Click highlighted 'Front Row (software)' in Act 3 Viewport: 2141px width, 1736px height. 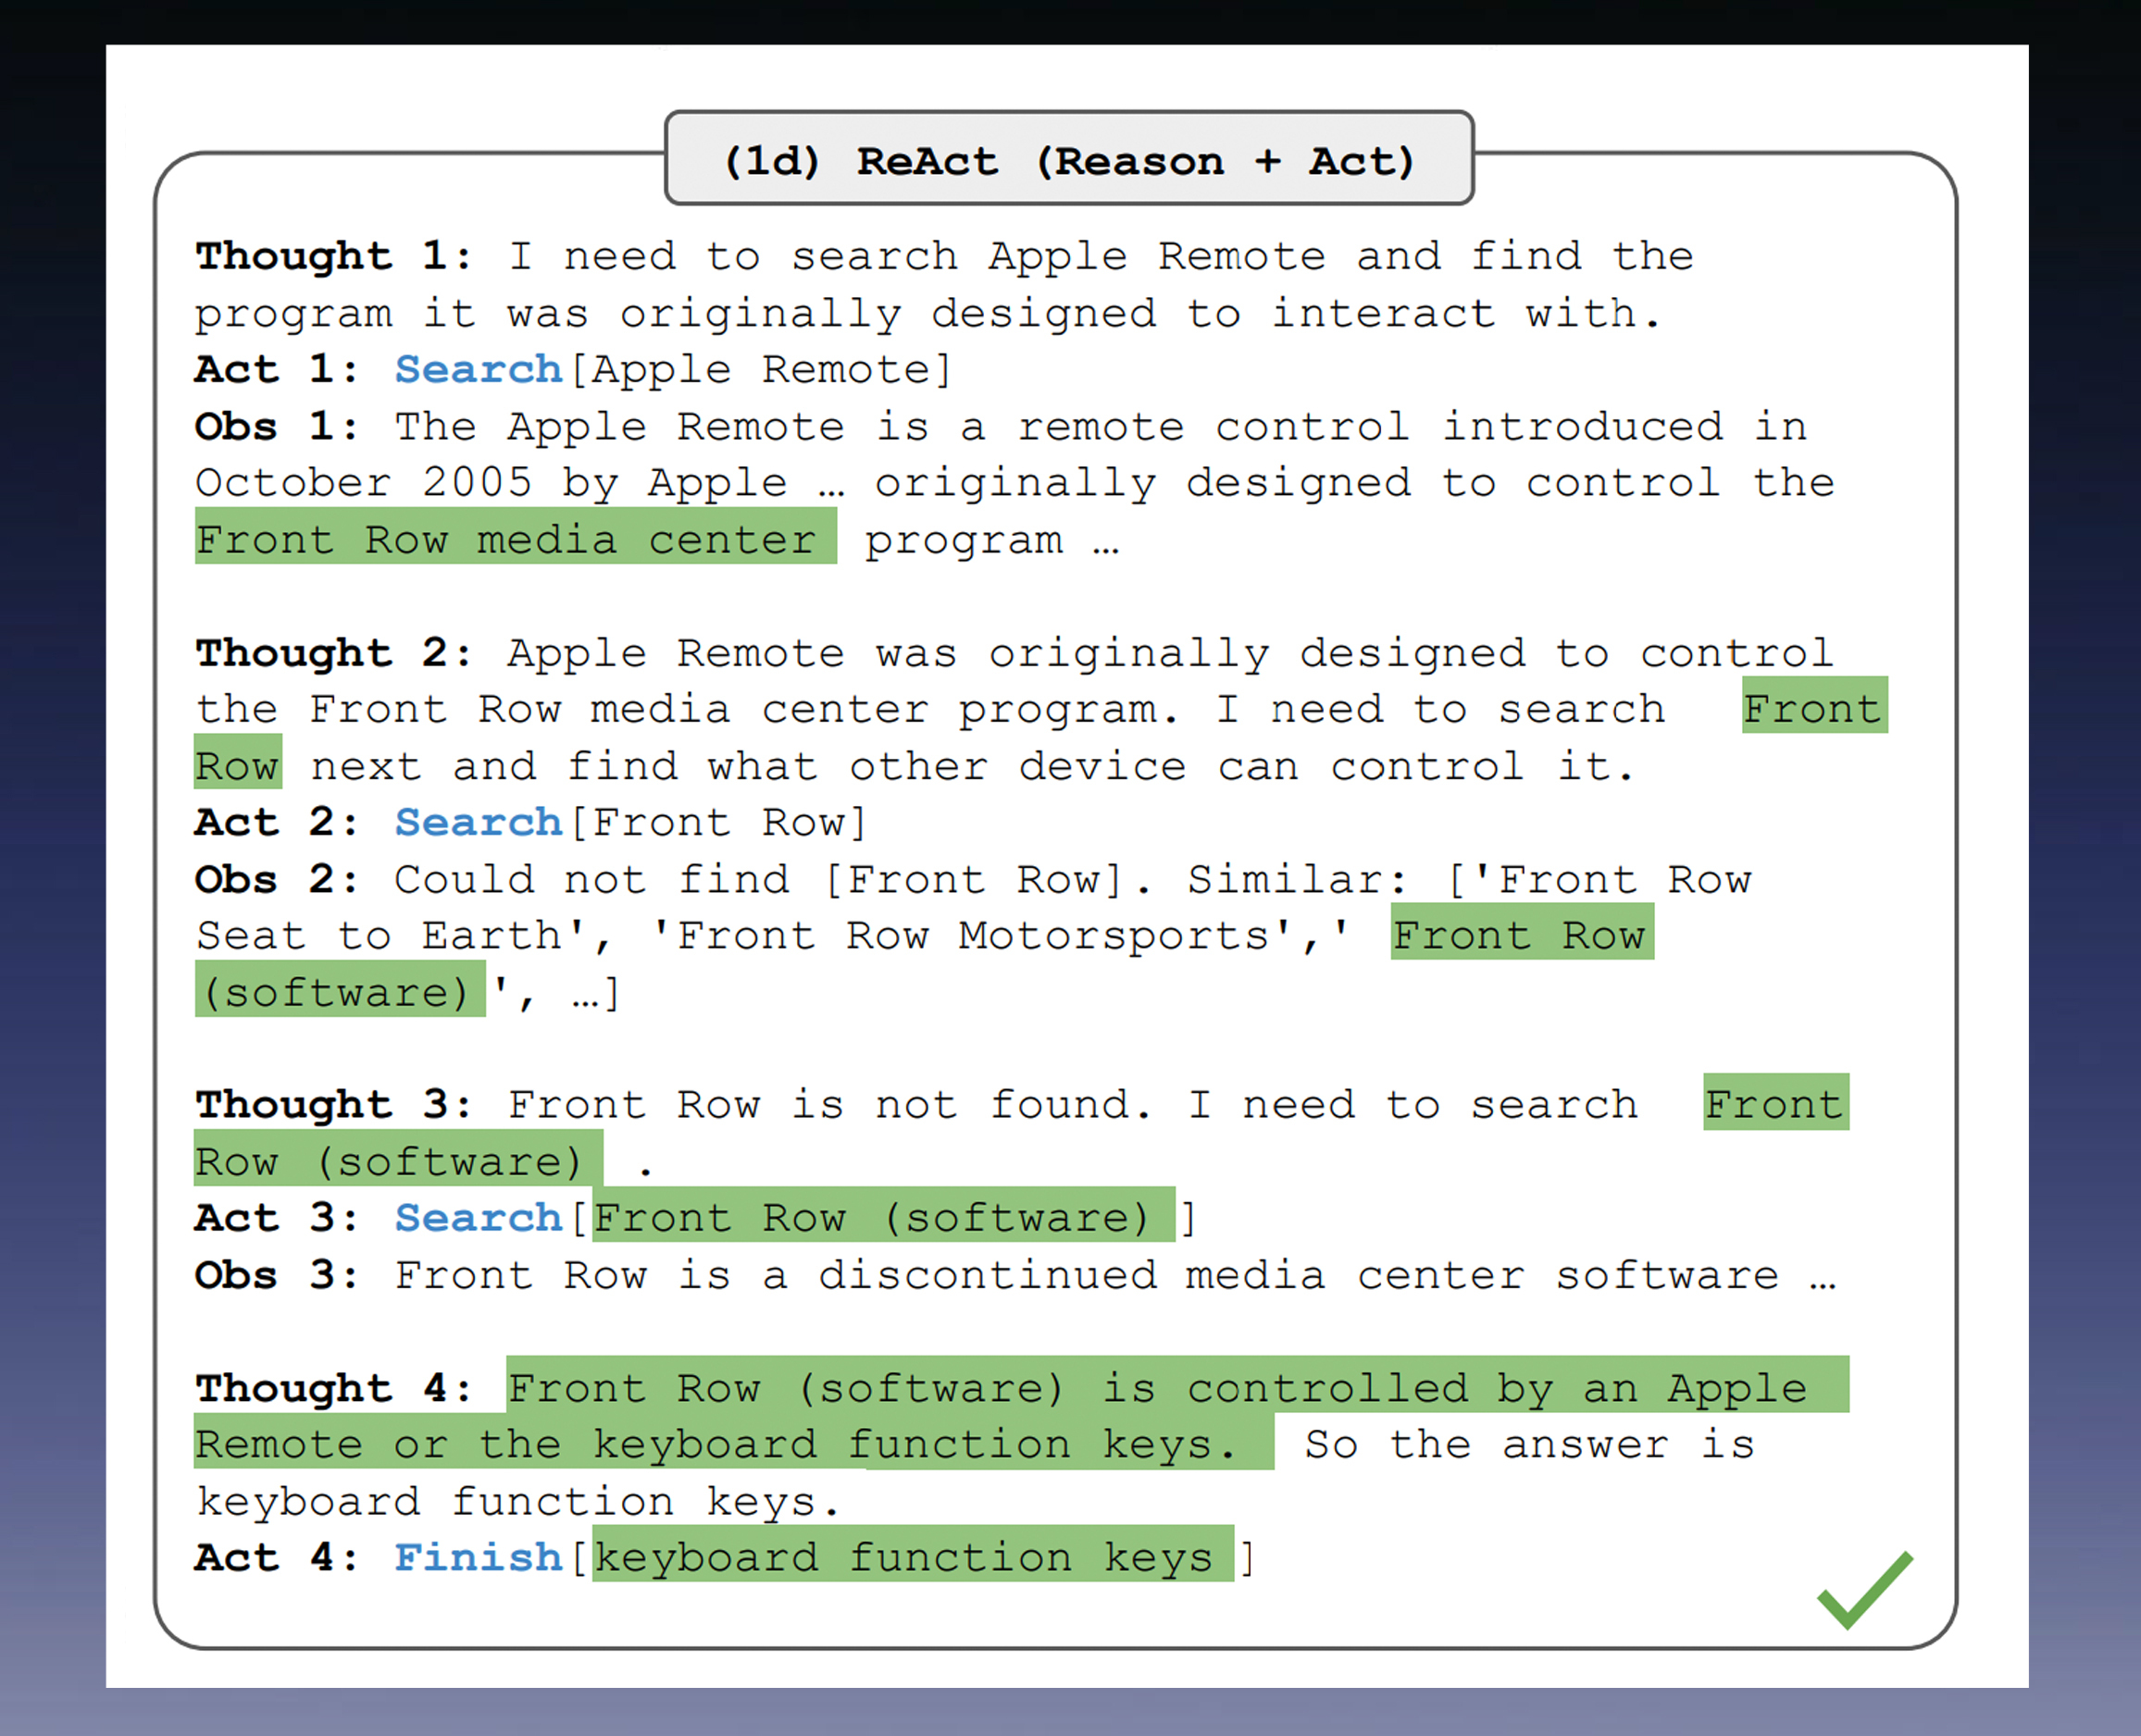point(882,1218)
